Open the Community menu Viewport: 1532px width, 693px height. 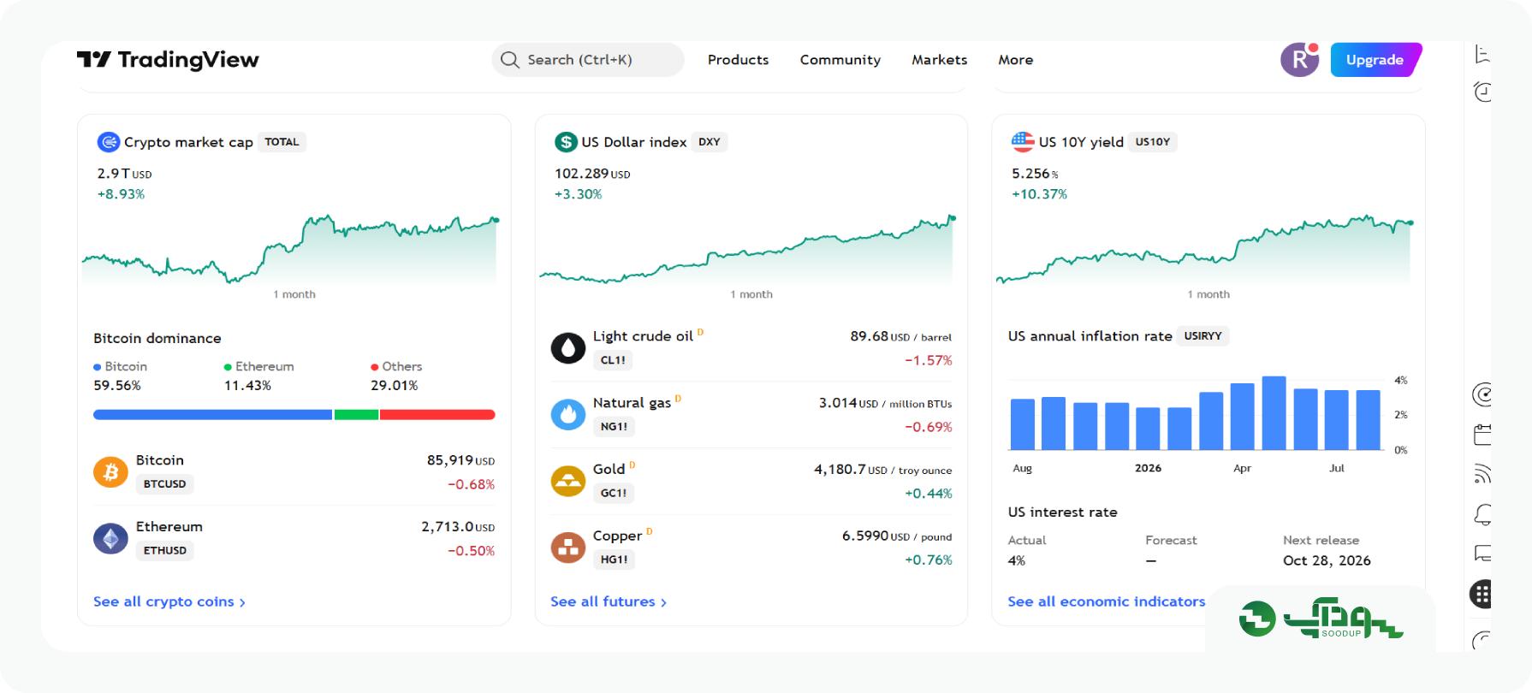(x=840, y=60)
